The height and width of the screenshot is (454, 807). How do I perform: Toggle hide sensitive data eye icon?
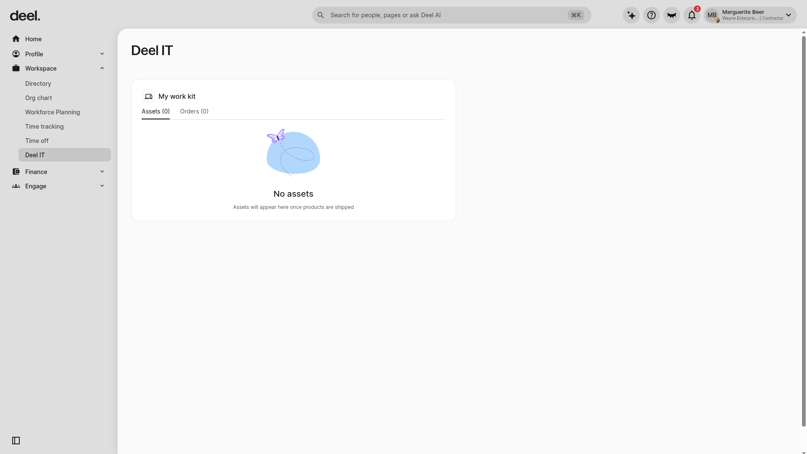coord(671,15)
